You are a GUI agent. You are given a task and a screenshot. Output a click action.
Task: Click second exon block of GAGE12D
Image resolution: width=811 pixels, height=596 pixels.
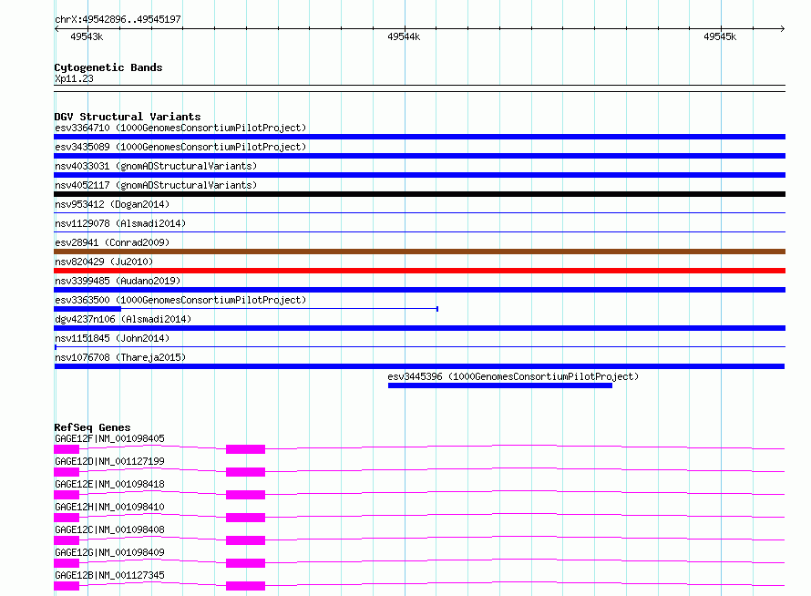point(246,472)
